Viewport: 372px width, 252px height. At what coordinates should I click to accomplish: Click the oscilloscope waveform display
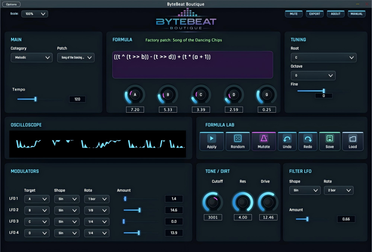(97, 144)
